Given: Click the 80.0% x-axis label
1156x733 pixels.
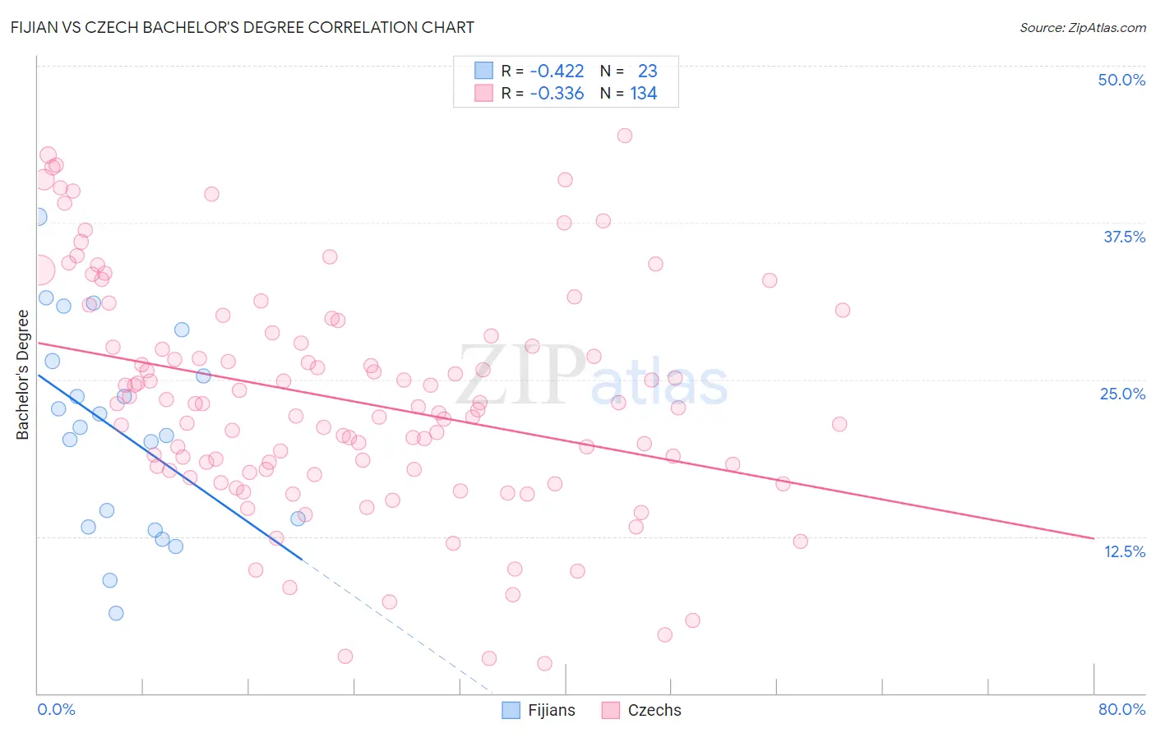Looking at the screenshot, I should [1121, 709].
